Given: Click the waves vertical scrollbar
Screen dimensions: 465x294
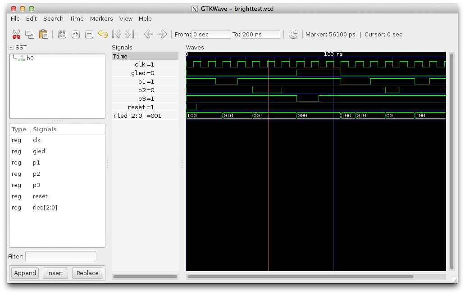Looking at the screenshot, I should click(x=451, y=161).
